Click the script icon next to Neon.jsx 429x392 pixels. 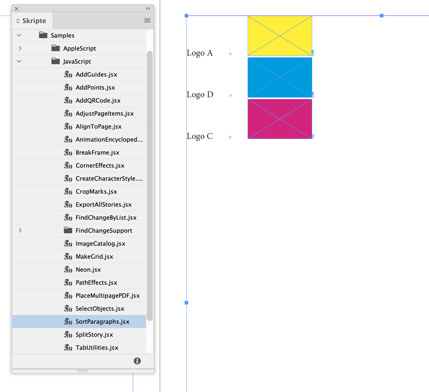(x=68, y=269)
